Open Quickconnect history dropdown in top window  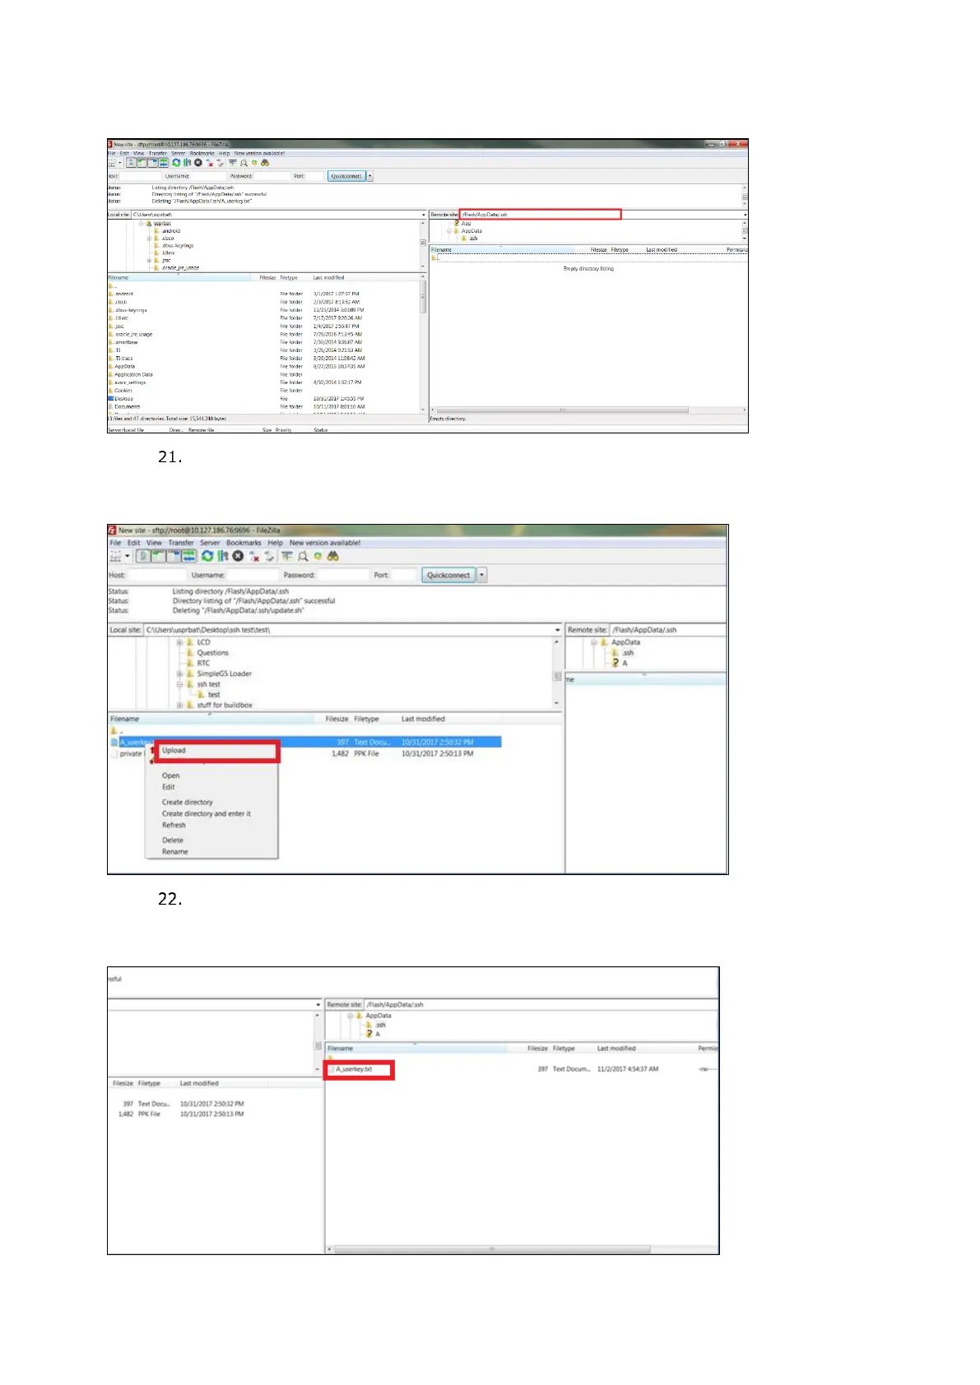(370, 176)
